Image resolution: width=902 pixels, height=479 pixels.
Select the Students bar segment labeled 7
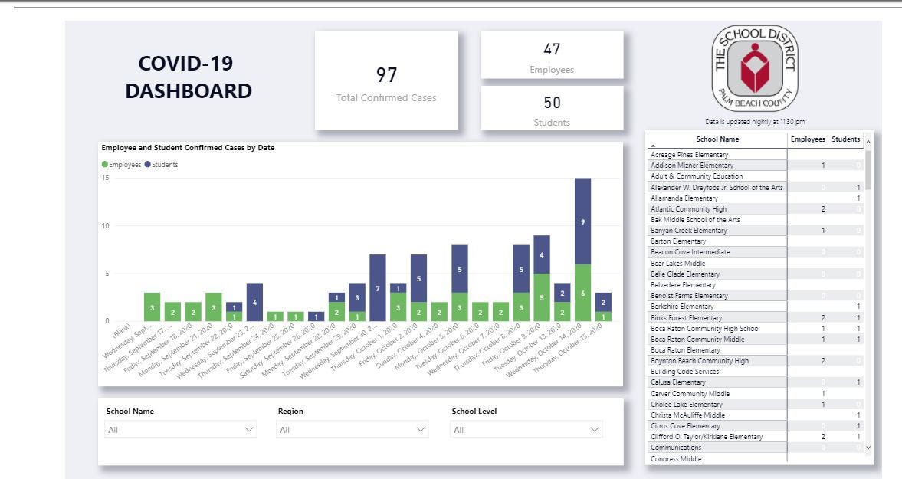coord(377,287)
